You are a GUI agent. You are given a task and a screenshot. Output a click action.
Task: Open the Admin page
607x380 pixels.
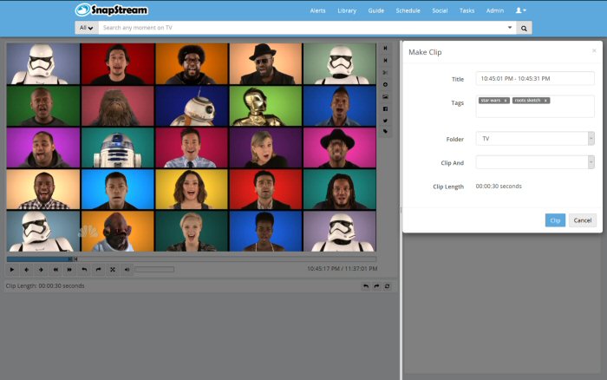point(495,11)
